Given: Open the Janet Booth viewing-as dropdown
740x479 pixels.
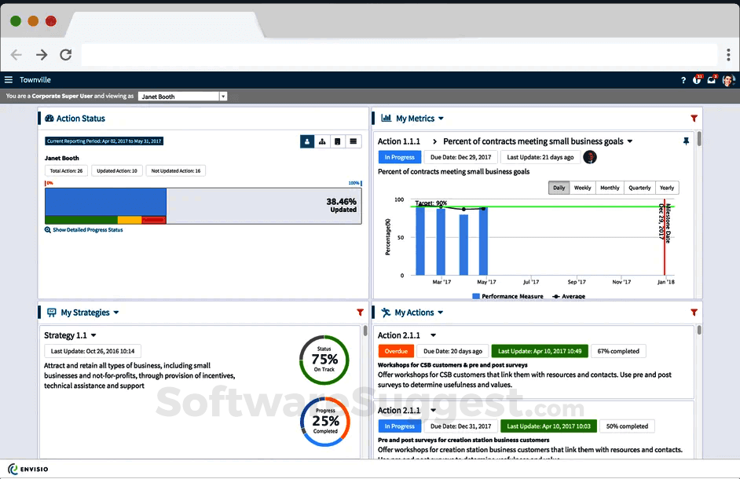Looking at the screenshot, I should point(182,95).
